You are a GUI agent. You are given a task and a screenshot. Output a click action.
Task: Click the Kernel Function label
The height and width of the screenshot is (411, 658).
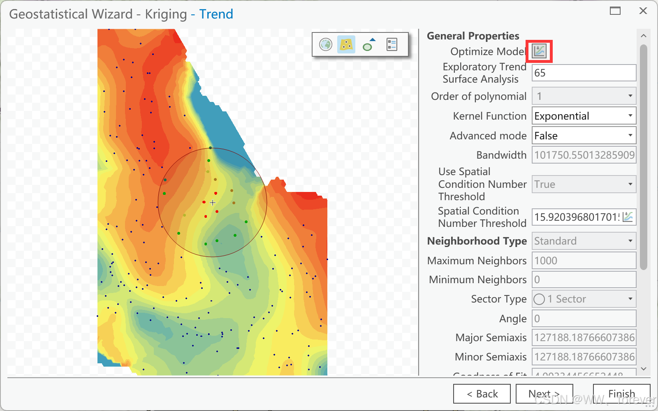click(x=489, y=116)
